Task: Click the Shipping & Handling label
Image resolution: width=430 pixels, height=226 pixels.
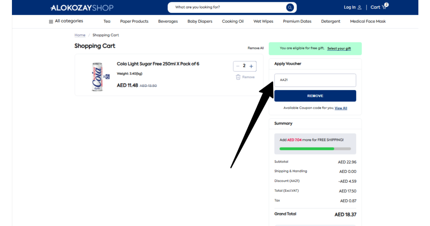Action: [291, 171]
